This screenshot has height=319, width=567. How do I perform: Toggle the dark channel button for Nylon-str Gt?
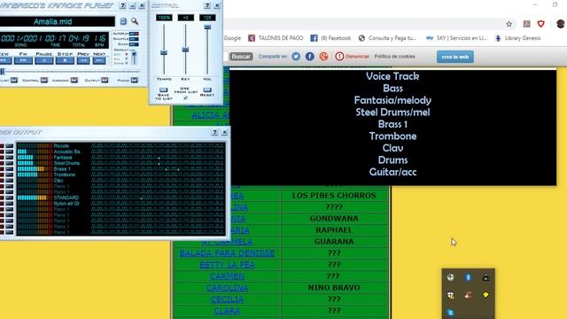(10, 204)
